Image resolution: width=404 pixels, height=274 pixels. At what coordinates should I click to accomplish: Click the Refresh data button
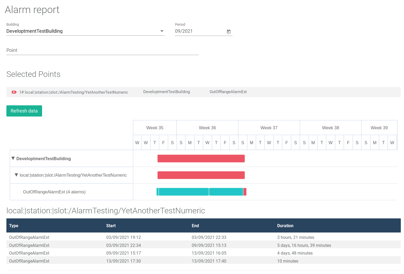[24, 111]
